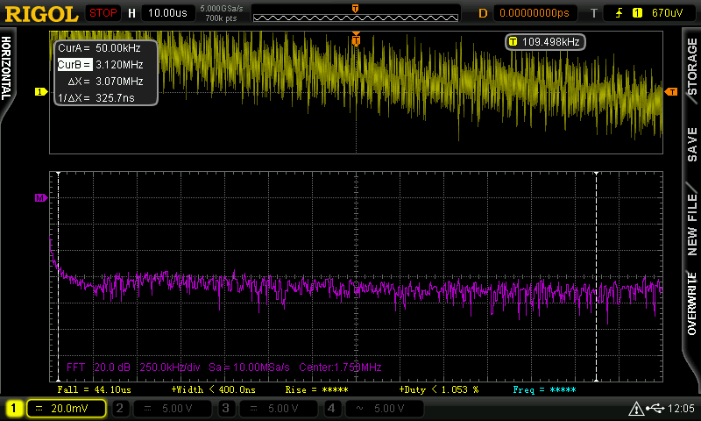Select the 670uV trigger level value
This screenshot has width=701, height=421.
click(x=667, y=13)
